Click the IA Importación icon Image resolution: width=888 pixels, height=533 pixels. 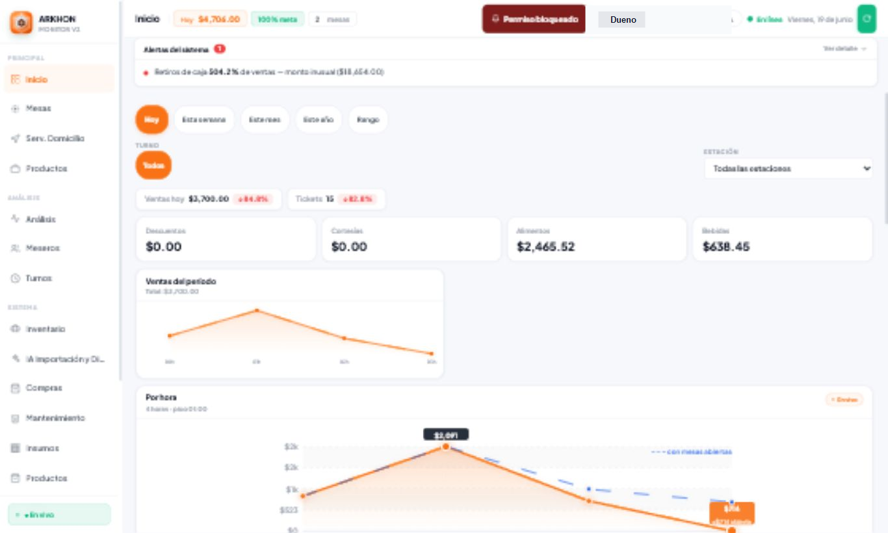pos(16,359)
